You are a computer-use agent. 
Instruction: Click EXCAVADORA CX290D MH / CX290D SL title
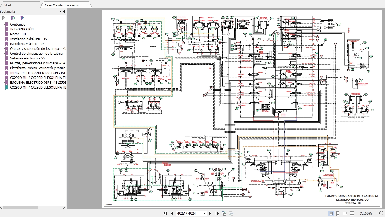pos(352,196)
